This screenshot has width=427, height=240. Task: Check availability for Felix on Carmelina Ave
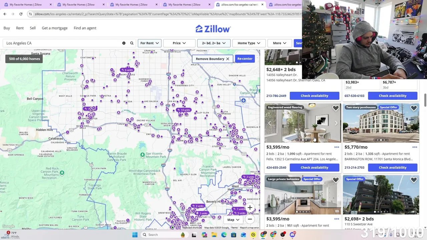pyautogui.click(x=315, y=168)
